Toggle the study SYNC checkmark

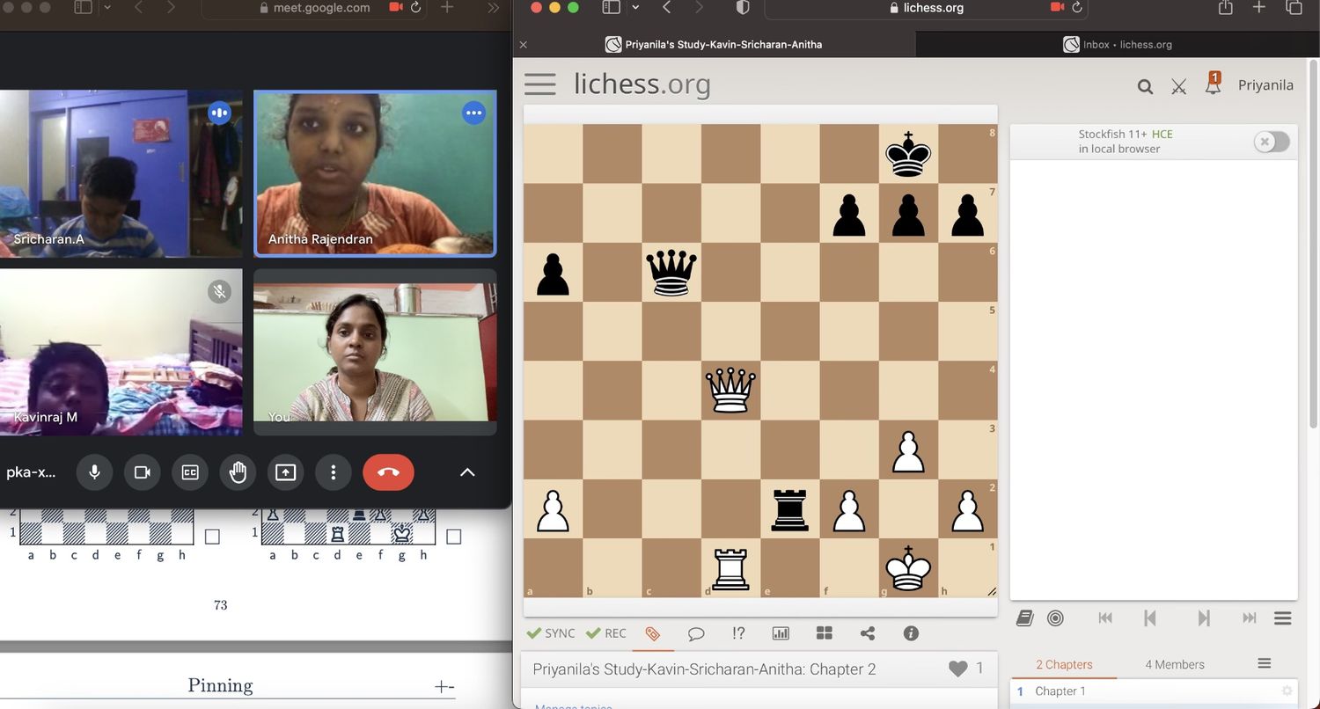(551, 633)
